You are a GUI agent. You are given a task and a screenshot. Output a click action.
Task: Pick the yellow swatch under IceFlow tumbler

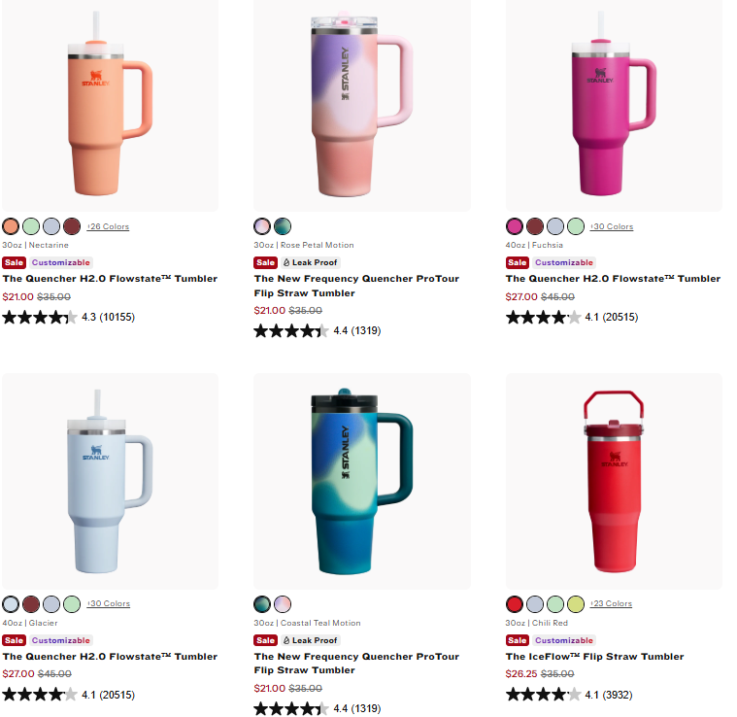575,604
